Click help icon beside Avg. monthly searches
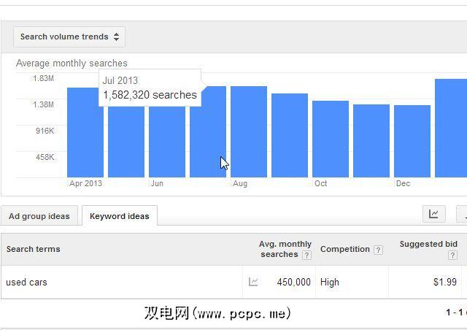 306,255
